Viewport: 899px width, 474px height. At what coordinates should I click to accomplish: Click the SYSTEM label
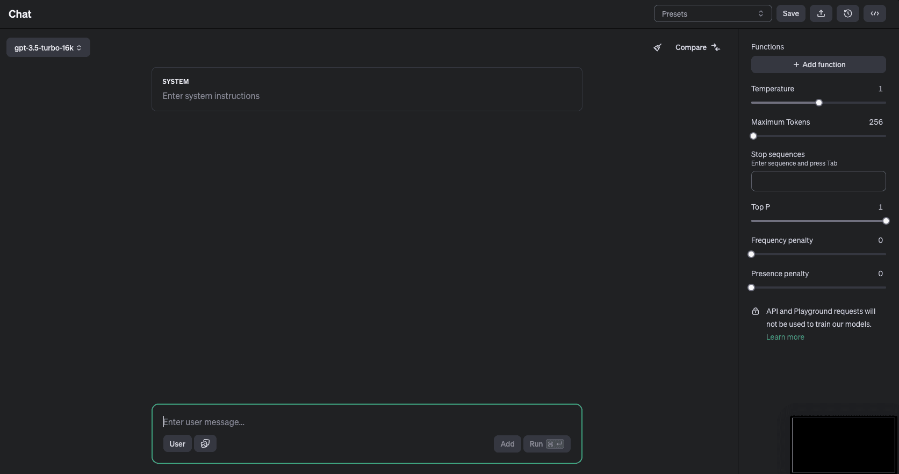tap(176, 82)
